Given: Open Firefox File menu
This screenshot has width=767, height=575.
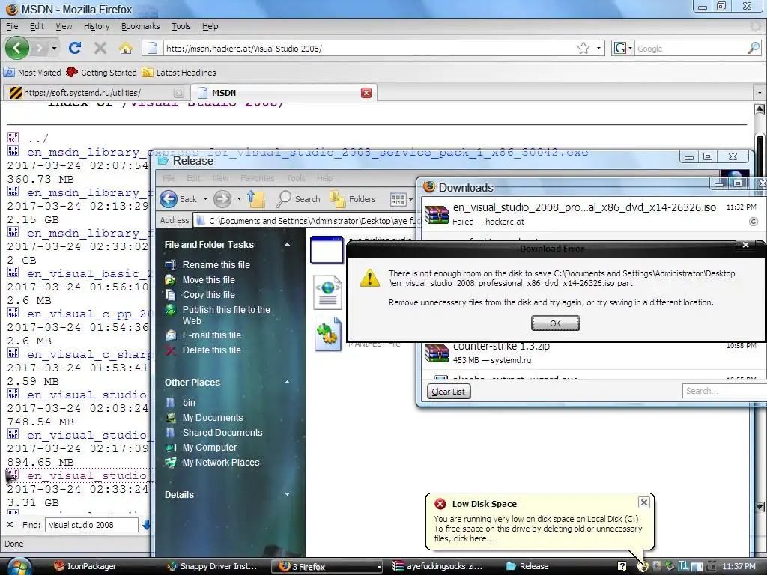Looking at the screenshot, I should click(12, 26).
